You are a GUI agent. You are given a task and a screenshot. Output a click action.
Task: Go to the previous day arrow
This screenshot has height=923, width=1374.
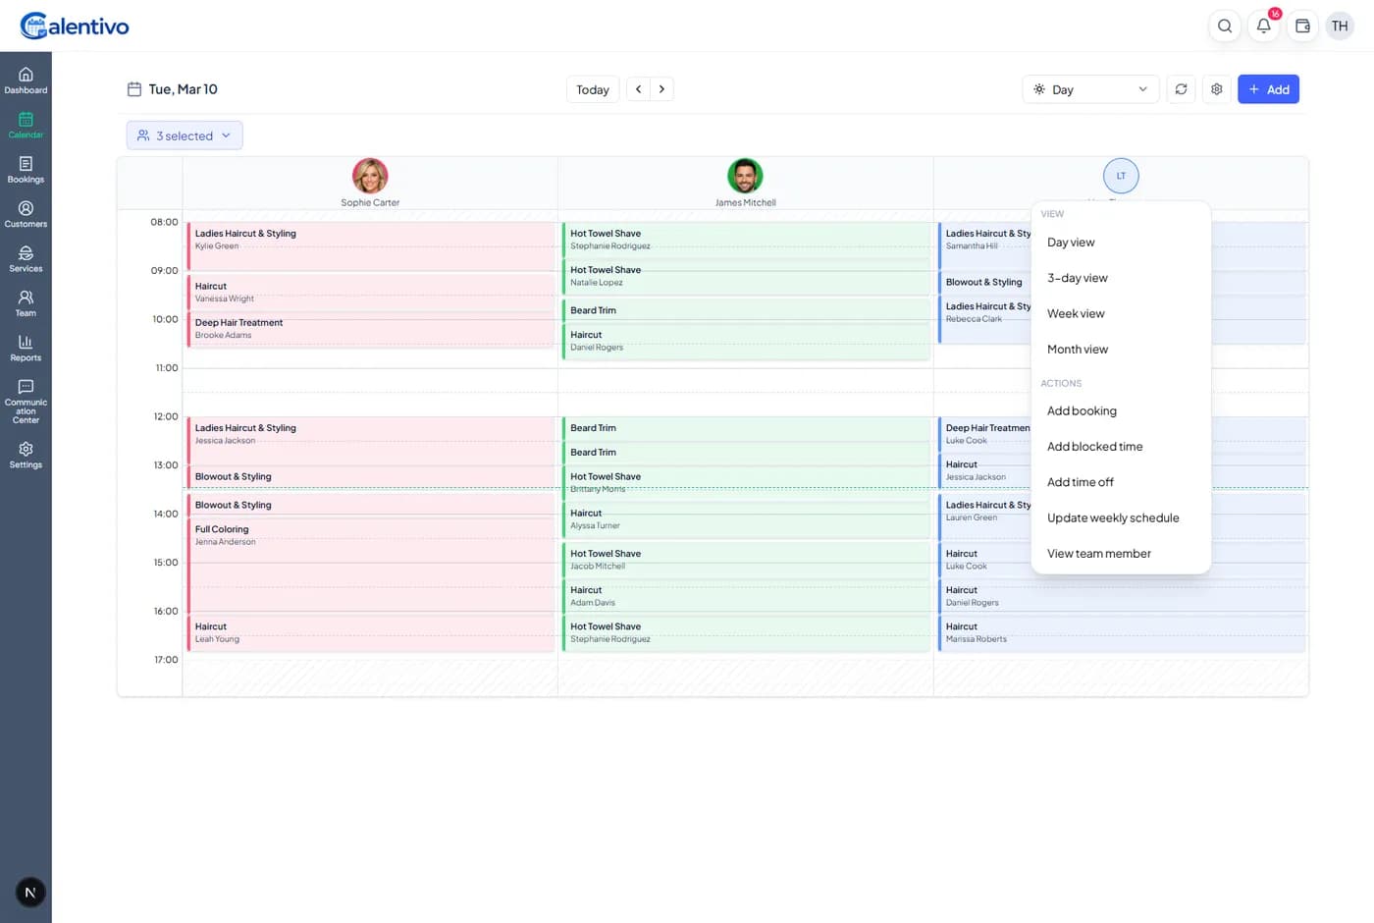click(x=638, y=89)
